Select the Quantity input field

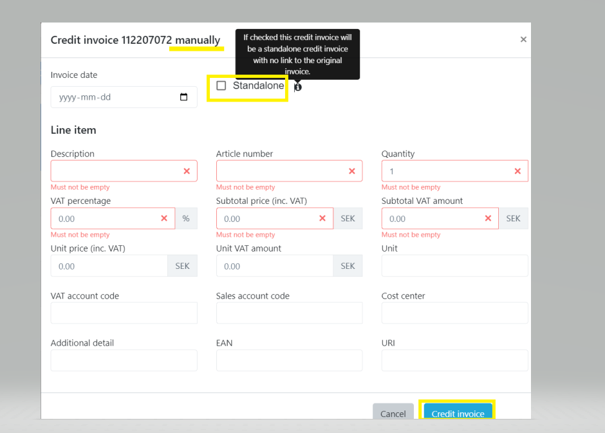(x=454, y=171)
